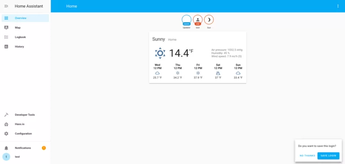Screen dimensions: 345x164
Task: Click the Home title in header
Action: coord(72,6)
